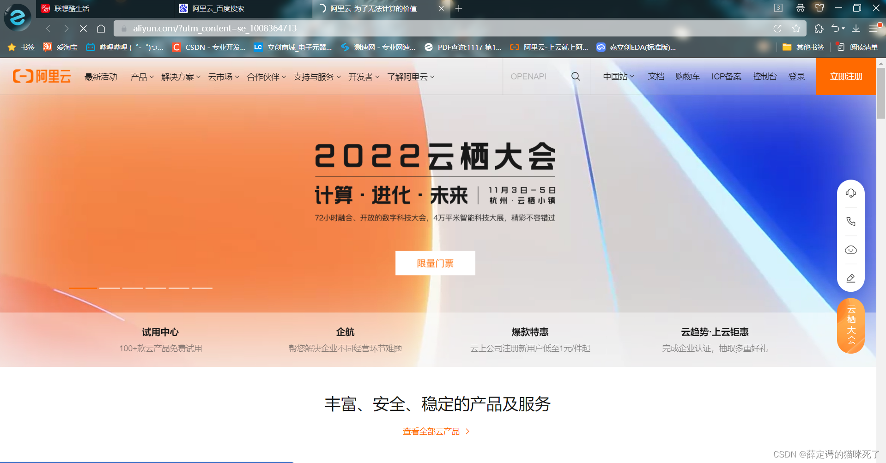Open the 哔哩哔哩 bookmark
This screenshot has height=463, width=886.
[x=125, y=47]
